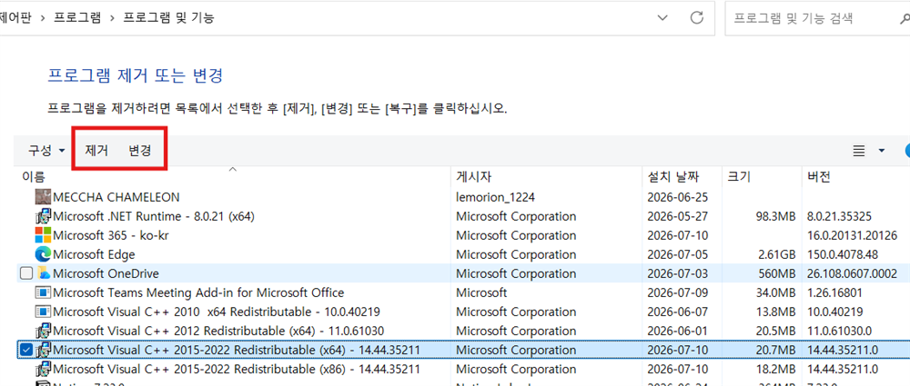Open the address bar history dropdown
The width and height of the screenshot is (910, 386).
click(662, 17)
